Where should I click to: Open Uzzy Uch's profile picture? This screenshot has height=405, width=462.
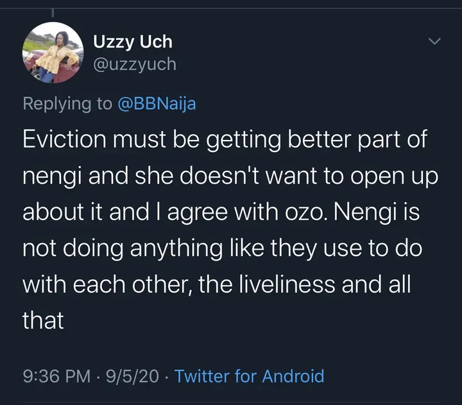click(x=53, y=53)
